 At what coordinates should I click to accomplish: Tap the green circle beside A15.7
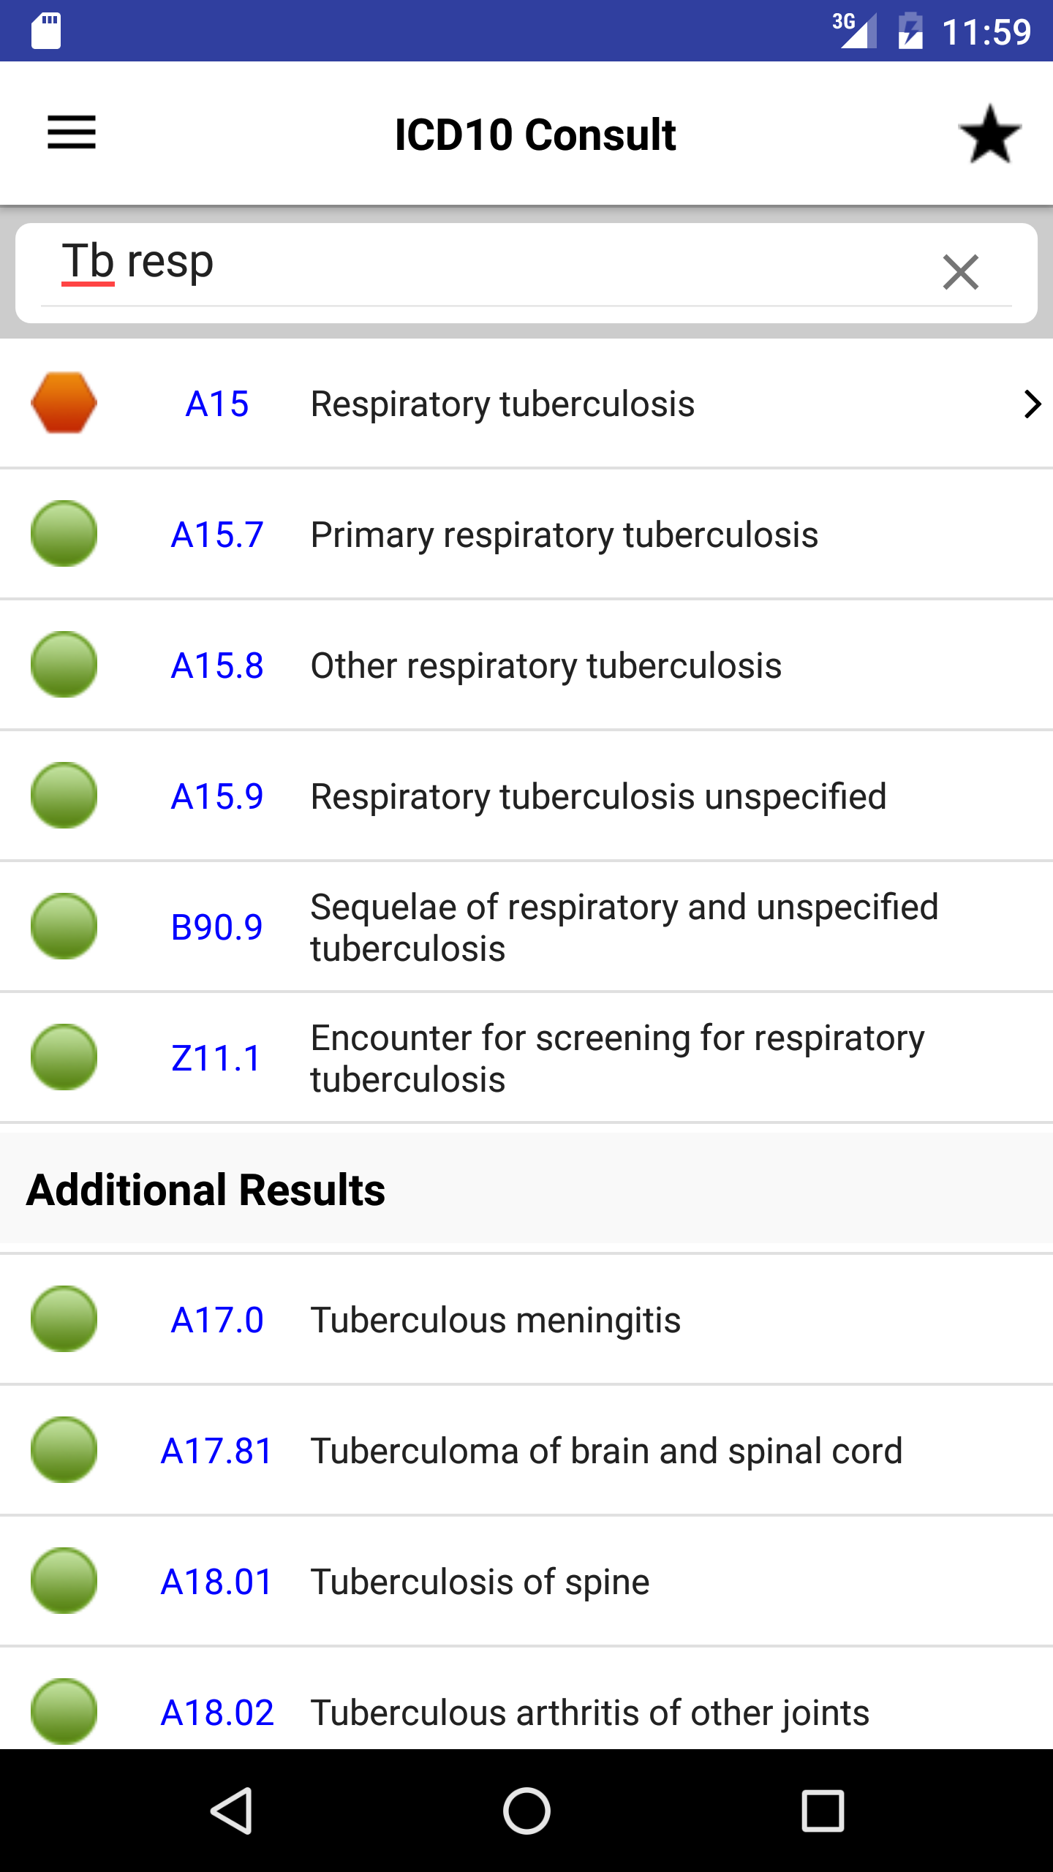click(64, 534)
